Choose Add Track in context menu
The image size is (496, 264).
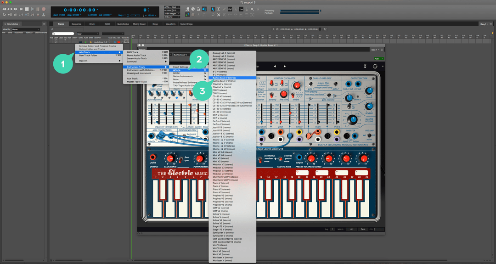coord(98,52)
